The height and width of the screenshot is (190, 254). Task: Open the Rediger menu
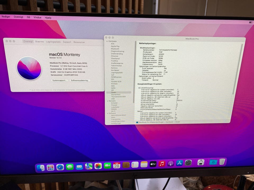pos(6,16)
